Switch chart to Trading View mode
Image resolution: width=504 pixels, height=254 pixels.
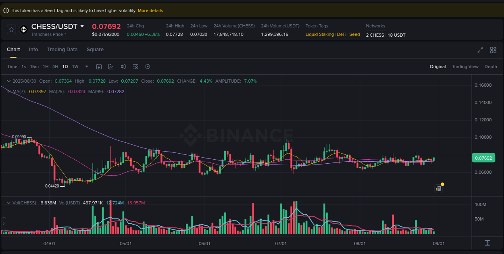click(x=465, y=67)
